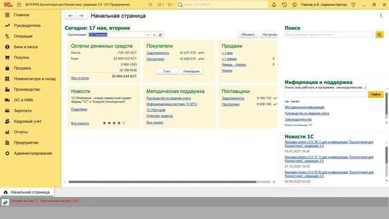Screen dimensions: 389x219
Task: Click user name Павлов А.В. (Администратор)
Action: 324,4
